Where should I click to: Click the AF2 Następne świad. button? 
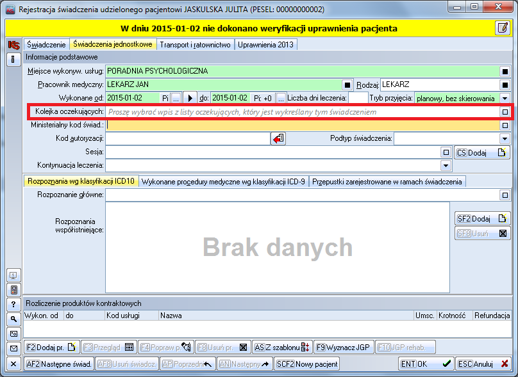59,364
